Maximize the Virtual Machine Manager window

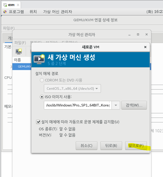138,34
